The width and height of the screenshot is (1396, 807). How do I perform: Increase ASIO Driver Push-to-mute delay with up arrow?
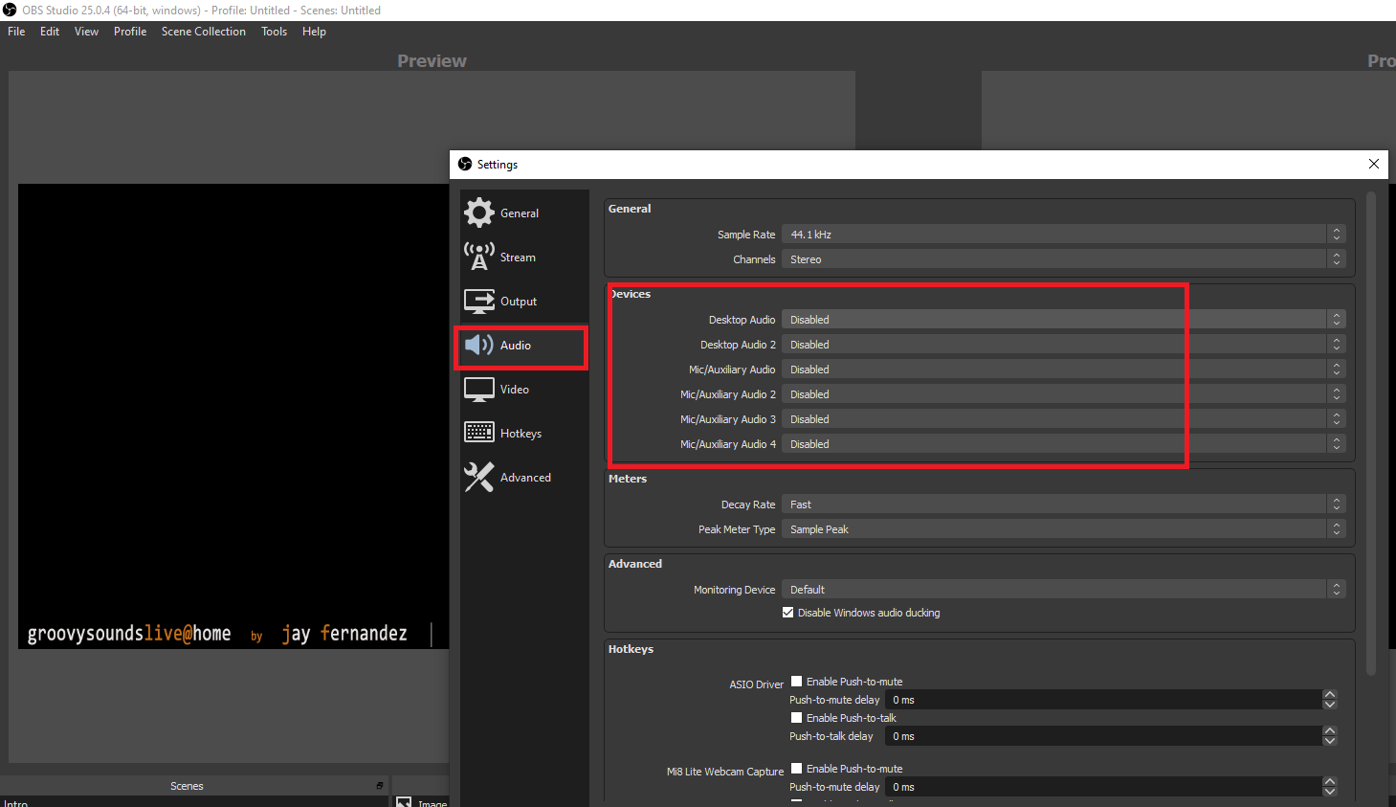pos(1329,695)
